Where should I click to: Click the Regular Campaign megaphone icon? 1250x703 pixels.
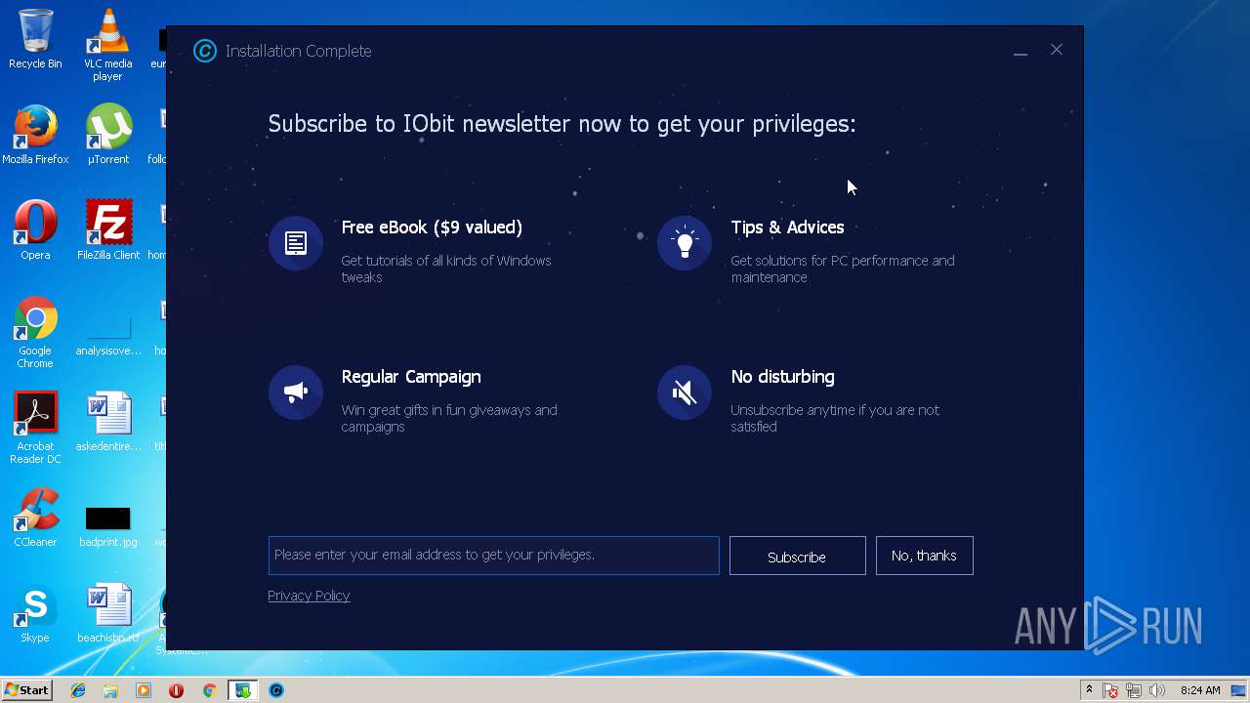tap(296, 393)
